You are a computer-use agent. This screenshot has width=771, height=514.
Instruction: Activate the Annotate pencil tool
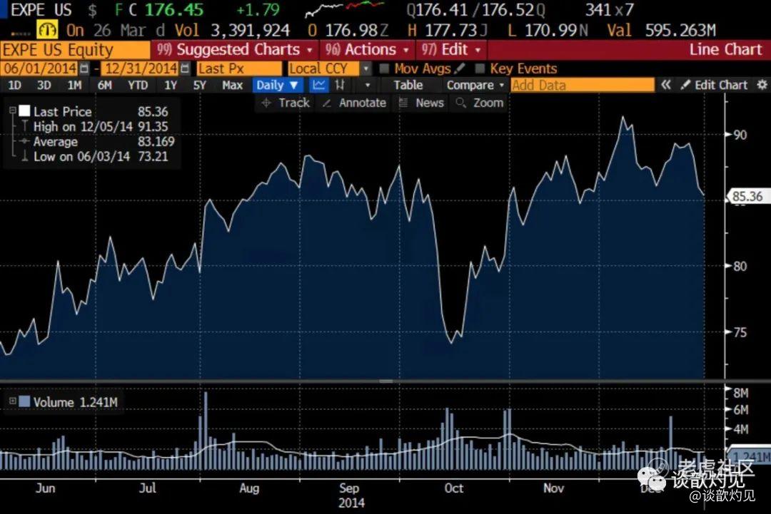click(354, 103)
